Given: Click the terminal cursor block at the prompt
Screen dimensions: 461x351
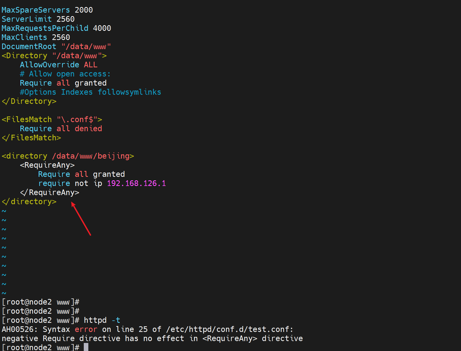Looking at the screenshot, I should (86, 347).
